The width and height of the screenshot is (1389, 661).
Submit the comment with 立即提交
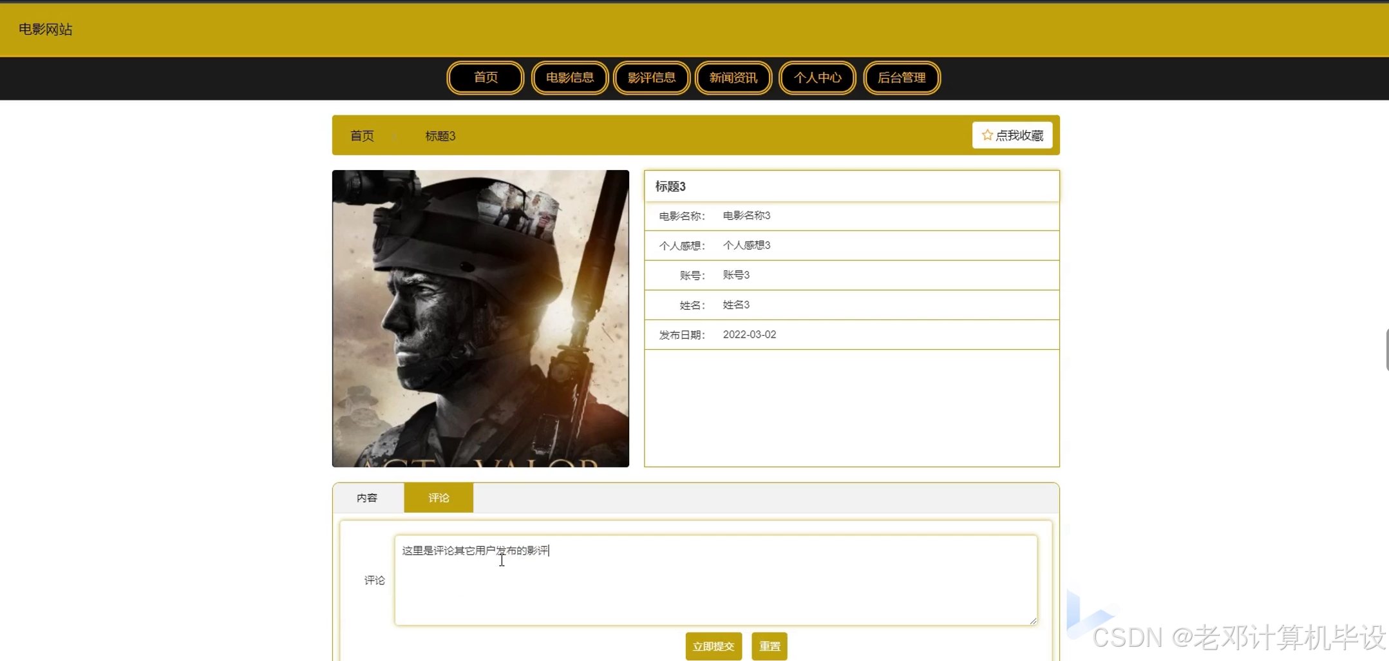tap(713, 646)
